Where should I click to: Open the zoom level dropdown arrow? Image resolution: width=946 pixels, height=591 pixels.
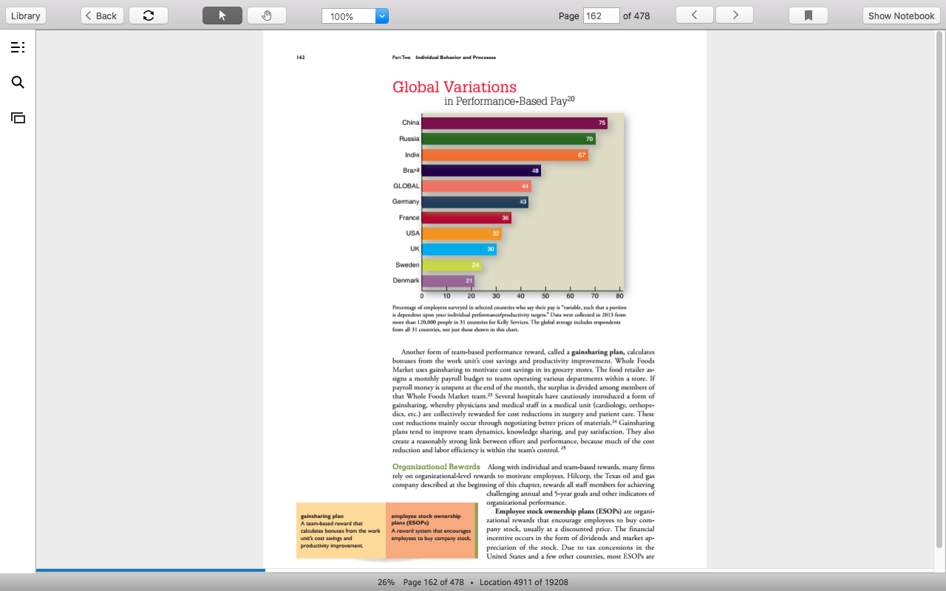pos(381,16)
